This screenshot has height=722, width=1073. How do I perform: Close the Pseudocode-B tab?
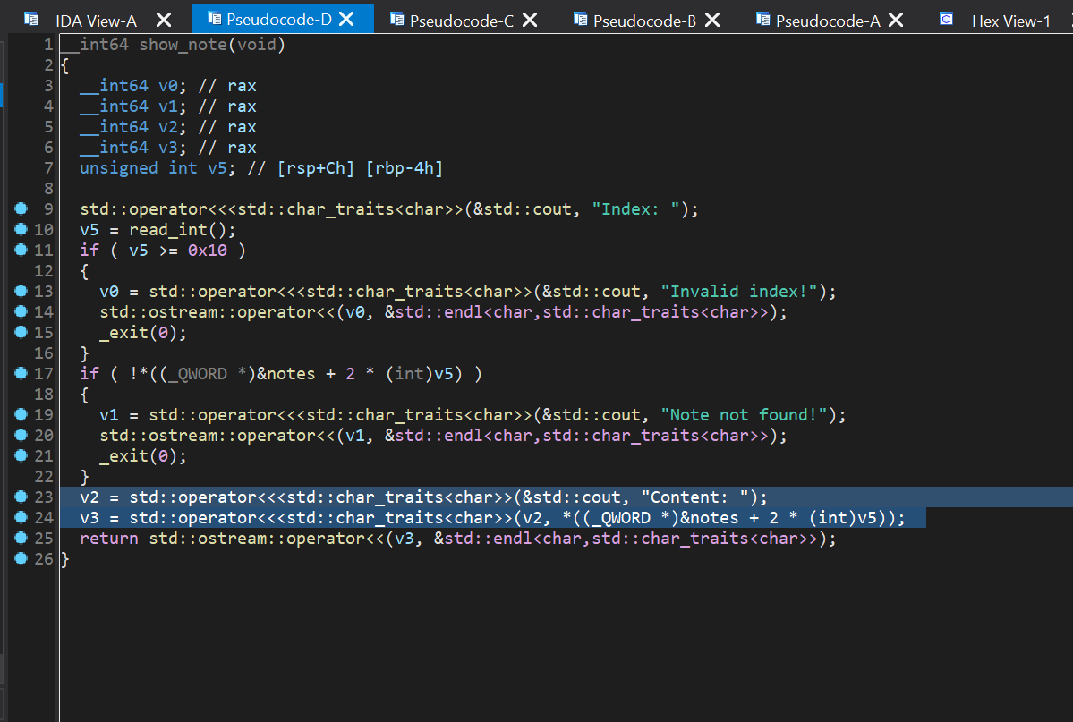pyautogui.click(x=712, y=20)
